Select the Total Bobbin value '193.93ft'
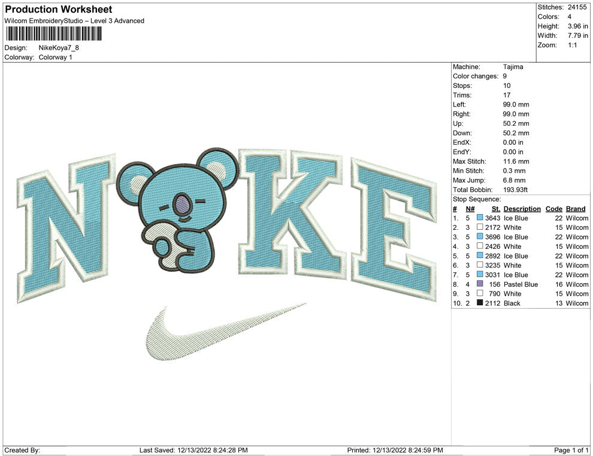The width and height of the screenshot is (593, 456). tap(516, 190)
